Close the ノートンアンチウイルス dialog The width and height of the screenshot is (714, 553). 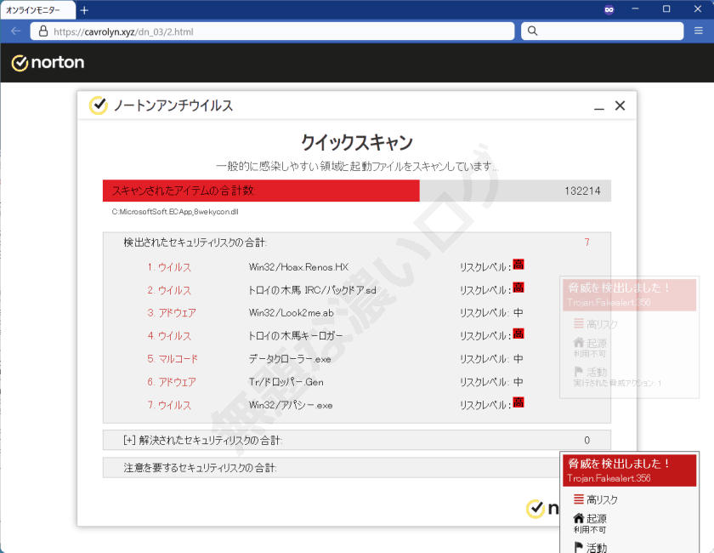(620, 105)
